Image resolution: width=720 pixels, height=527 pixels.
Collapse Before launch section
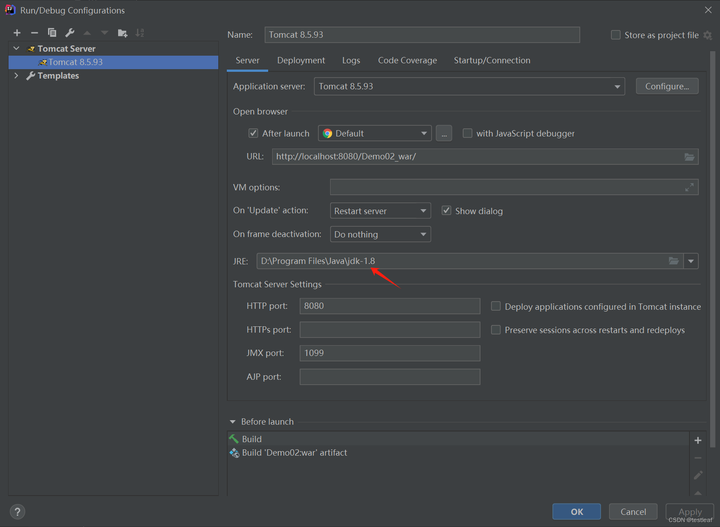[233, 422]
